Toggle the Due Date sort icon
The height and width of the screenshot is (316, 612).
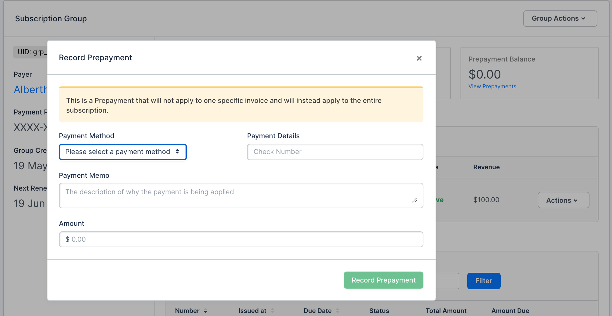(338, 311)
